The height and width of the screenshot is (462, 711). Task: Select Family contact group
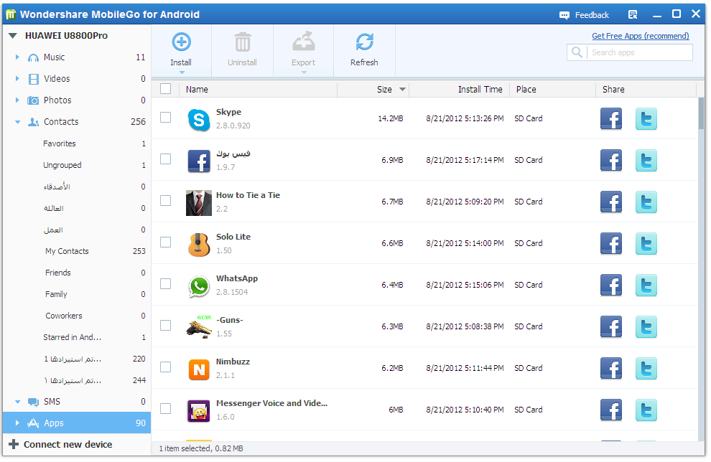[56, 294]
